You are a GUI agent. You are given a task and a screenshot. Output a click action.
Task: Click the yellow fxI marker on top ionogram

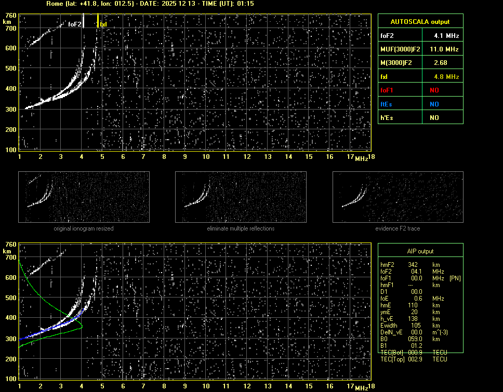(98, 22)
